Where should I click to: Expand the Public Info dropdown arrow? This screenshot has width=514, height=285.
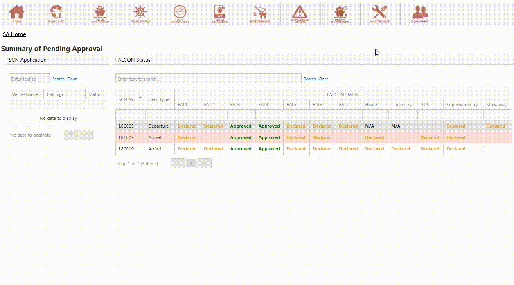coord(74,13)
